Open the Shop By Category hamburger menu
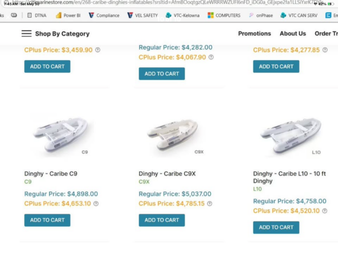This screenshot has width=338, height=253. (x=26, y=34)
